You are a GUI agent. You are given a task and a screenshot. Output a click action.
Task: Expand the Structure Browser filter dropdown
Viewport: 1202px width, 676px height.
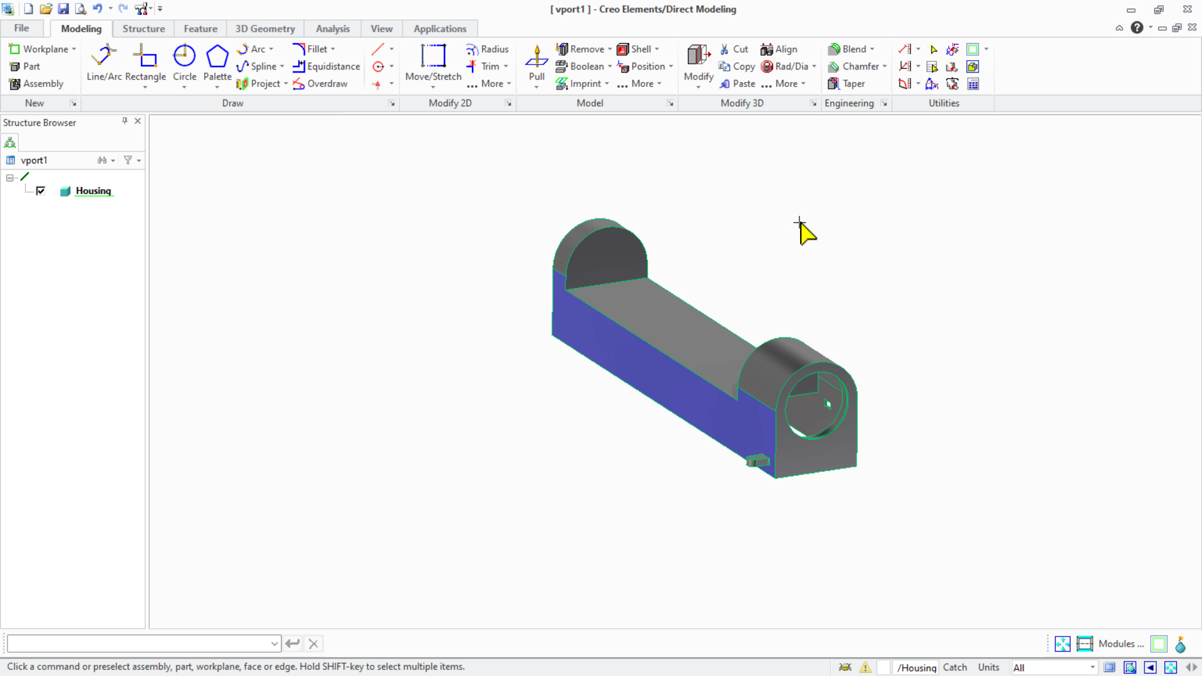pos(139,161)
